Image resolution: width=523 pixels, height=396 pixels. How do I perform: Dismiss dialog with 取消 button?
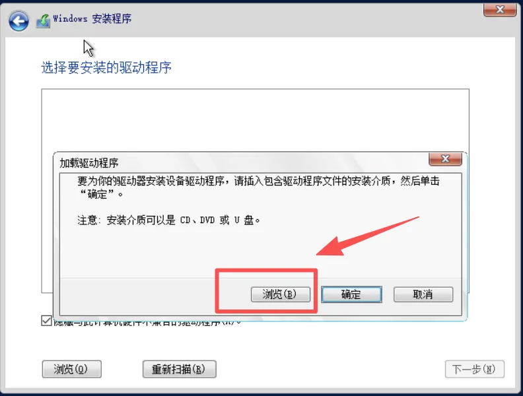tap(423, 294)
